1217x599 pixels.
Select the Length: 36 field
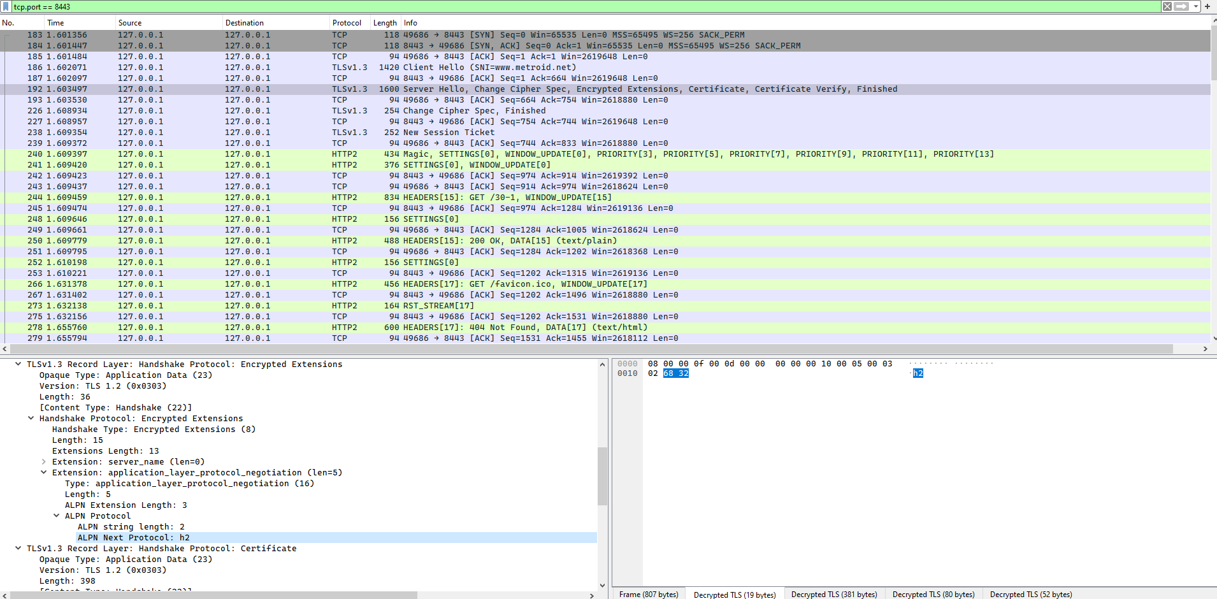click(x=64, y=397)
